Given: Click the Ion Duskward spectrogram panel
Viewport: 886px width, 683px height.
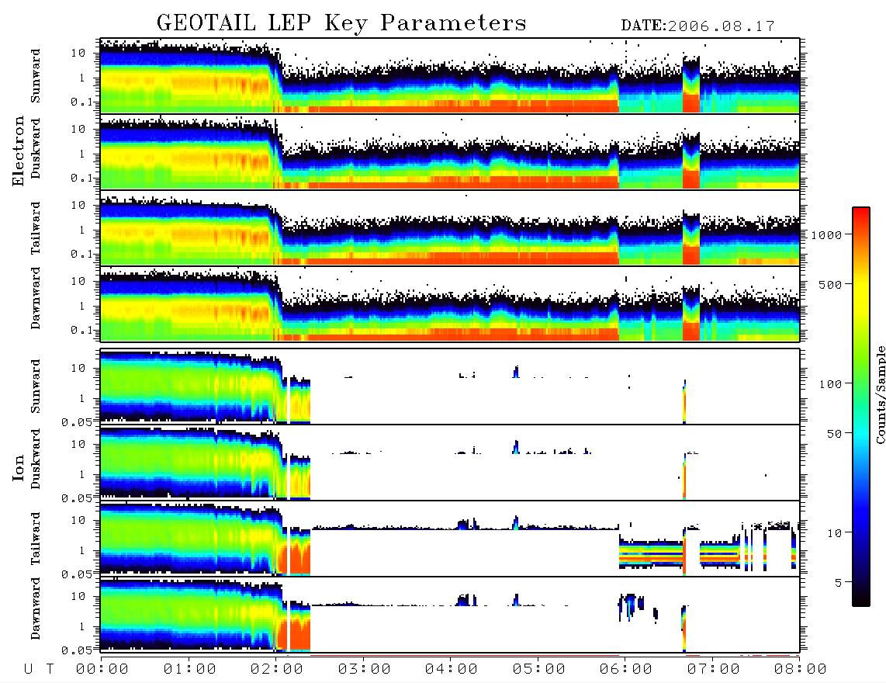Looking at the screenshot, I should (450, 463).
